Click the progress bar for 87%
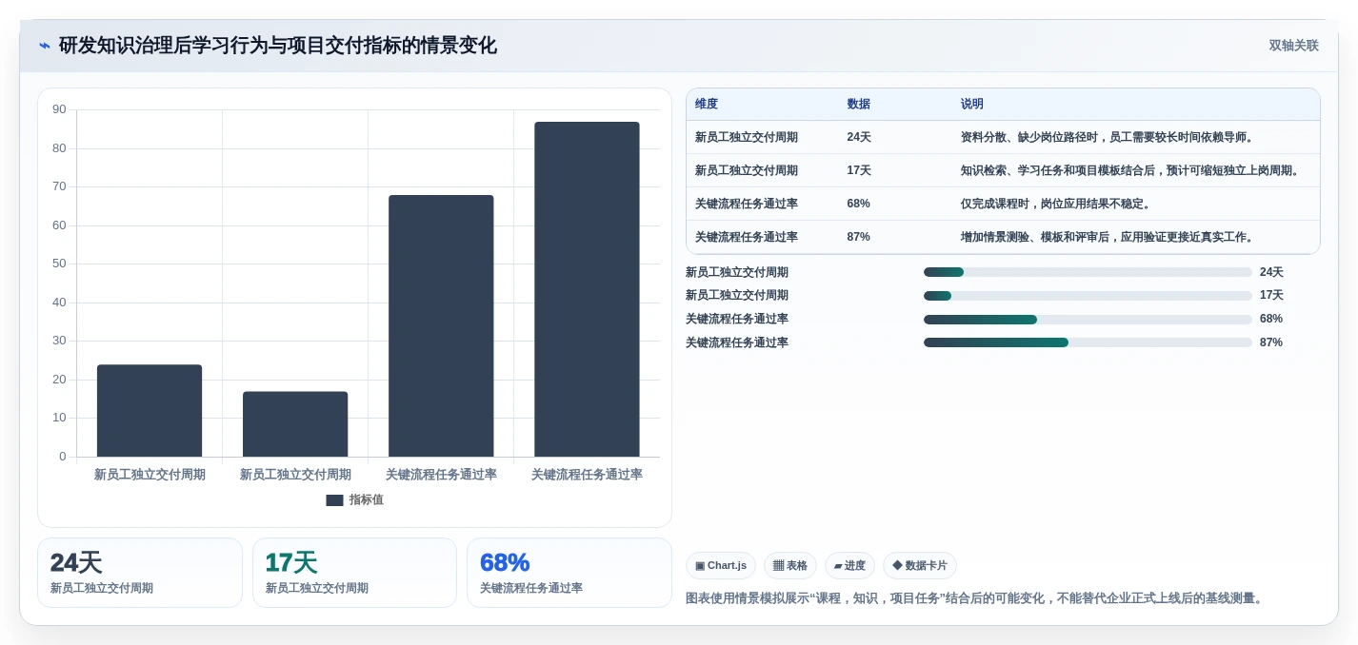 point(1088,342)
